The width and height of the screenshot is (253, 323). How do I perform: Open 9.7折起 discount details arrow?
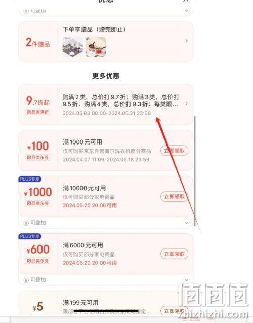(x=186, y=104)
